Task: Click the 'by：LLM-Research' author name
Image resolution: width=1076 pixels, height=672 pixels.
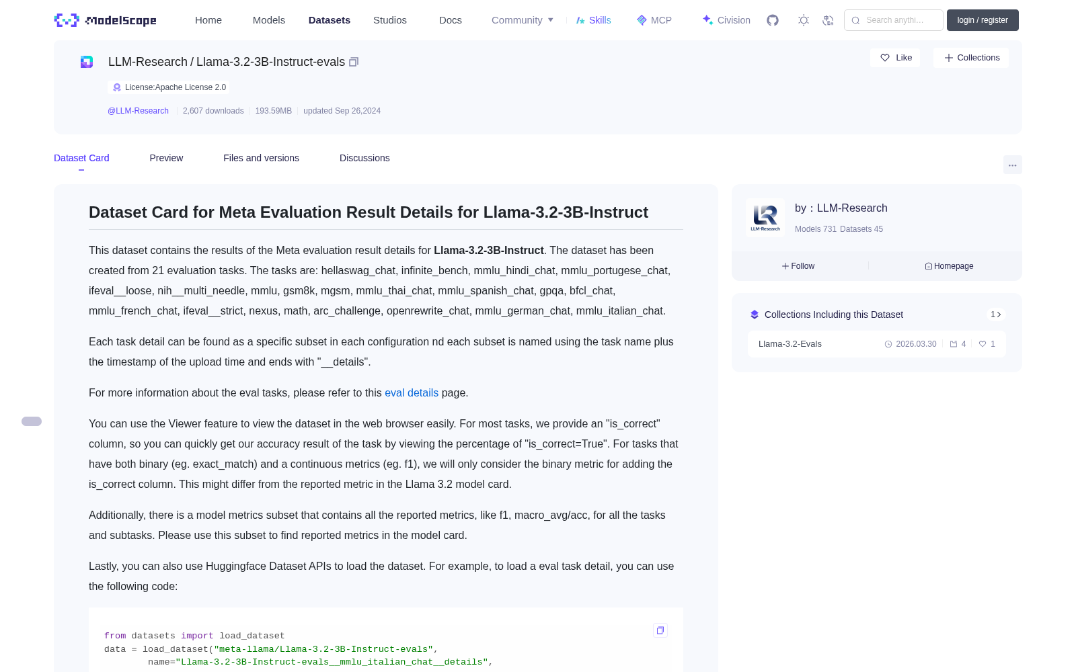Action: pos(841,208)
